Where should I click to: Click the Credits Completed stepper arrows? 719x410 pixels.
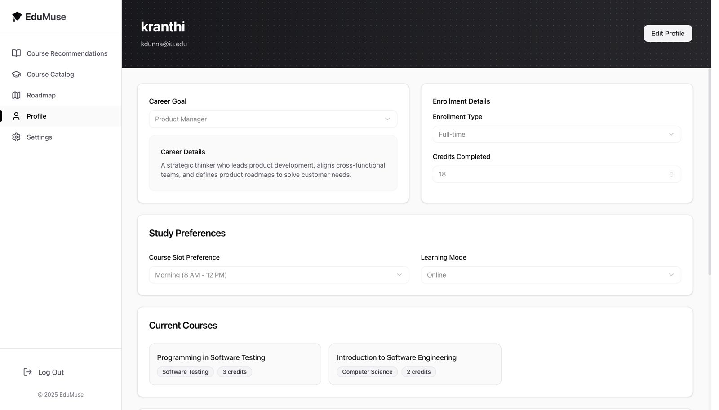pyautogui.click(x=671, y=174)
